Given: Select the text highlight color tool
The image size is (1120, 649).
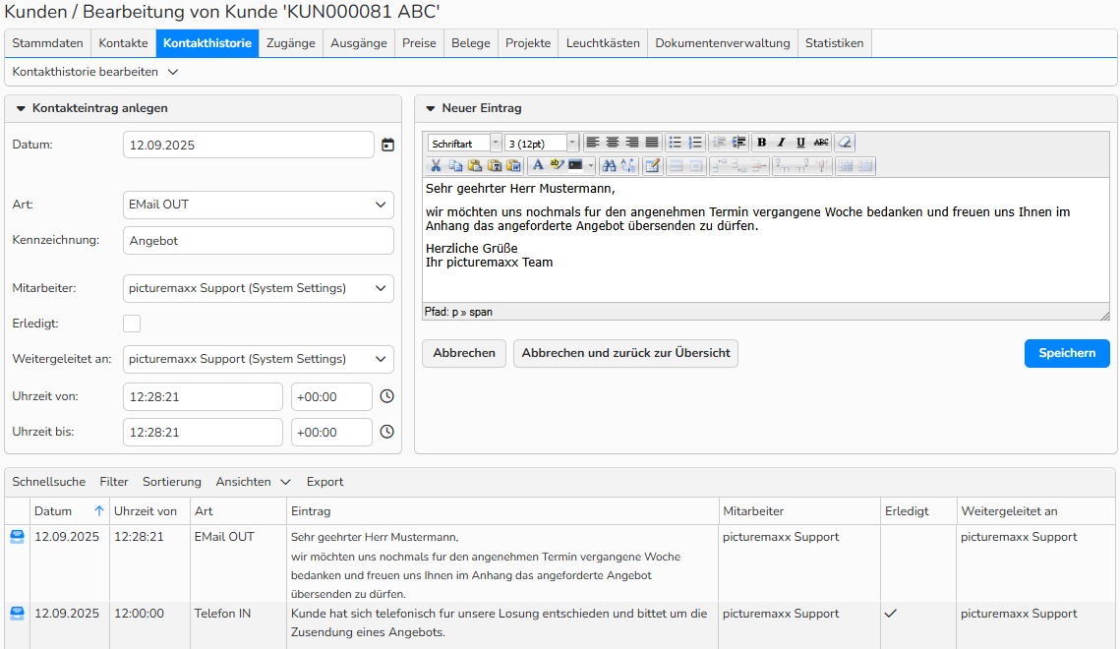Looking at the screenshot, I should 558,165.
